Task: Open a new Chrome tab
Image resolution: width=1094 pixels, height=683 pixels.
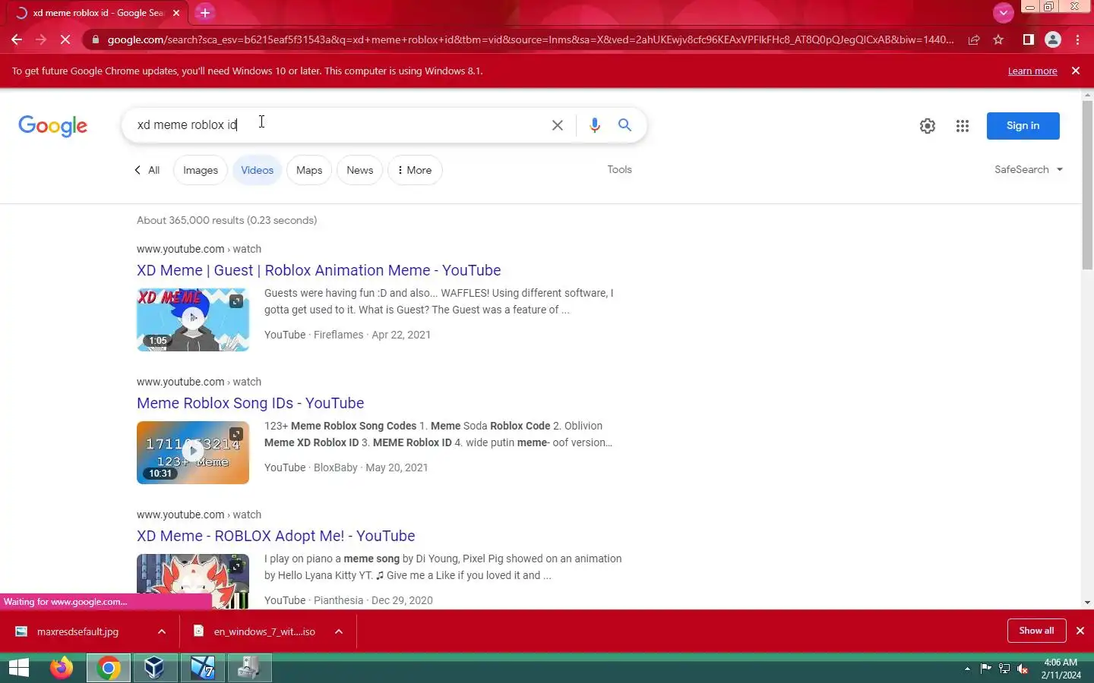Action: 204,13
